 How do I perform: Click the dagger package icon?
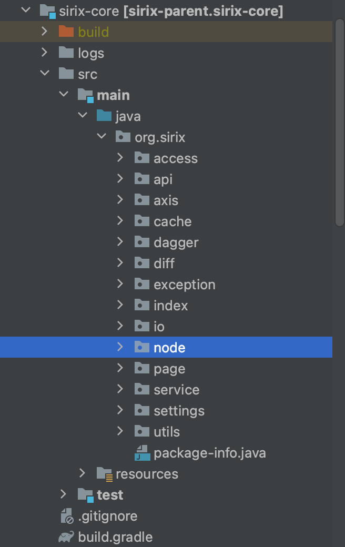[x=142, y=242]
